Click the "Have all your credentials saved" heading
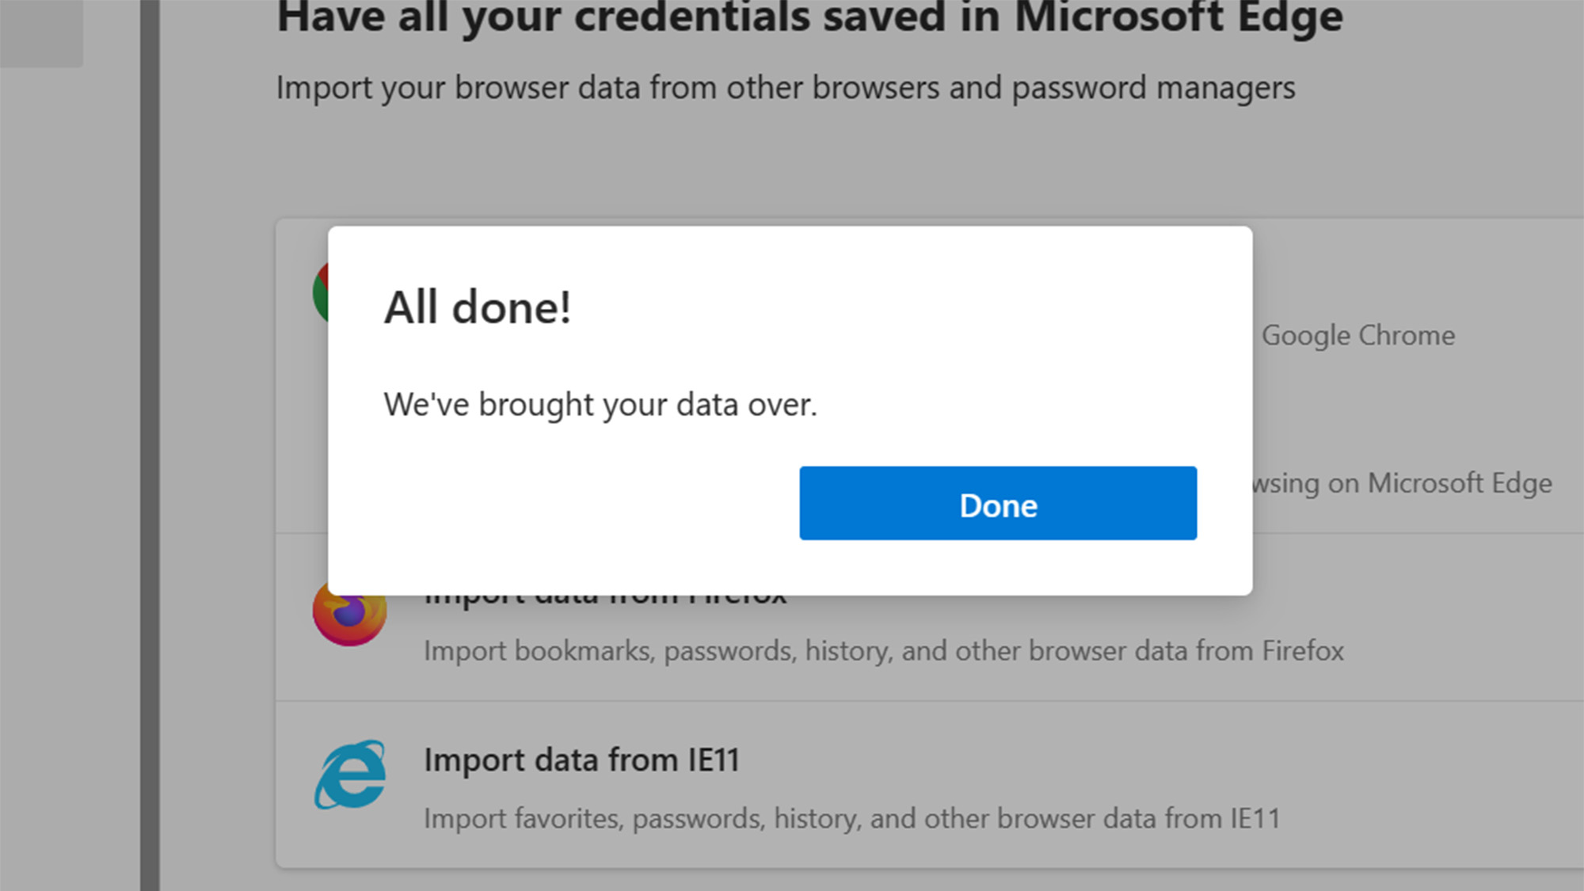The width and height of the screenshot is (1584, 891). pos(809,17)
